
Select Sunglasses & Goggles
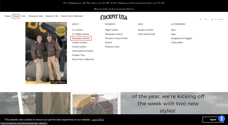click(x=182, y=38)
